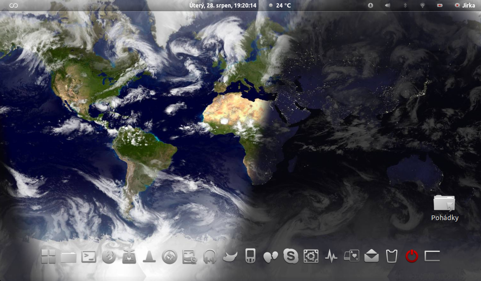Open the 24 °C weather indicator
481x281 pixels.
pos(280,6)
